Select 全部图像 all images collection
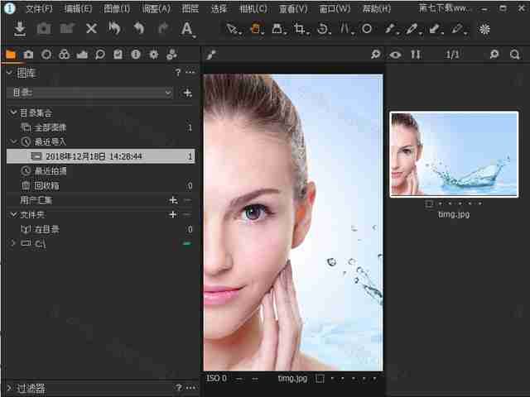530x397 pixels. [61, 127]
